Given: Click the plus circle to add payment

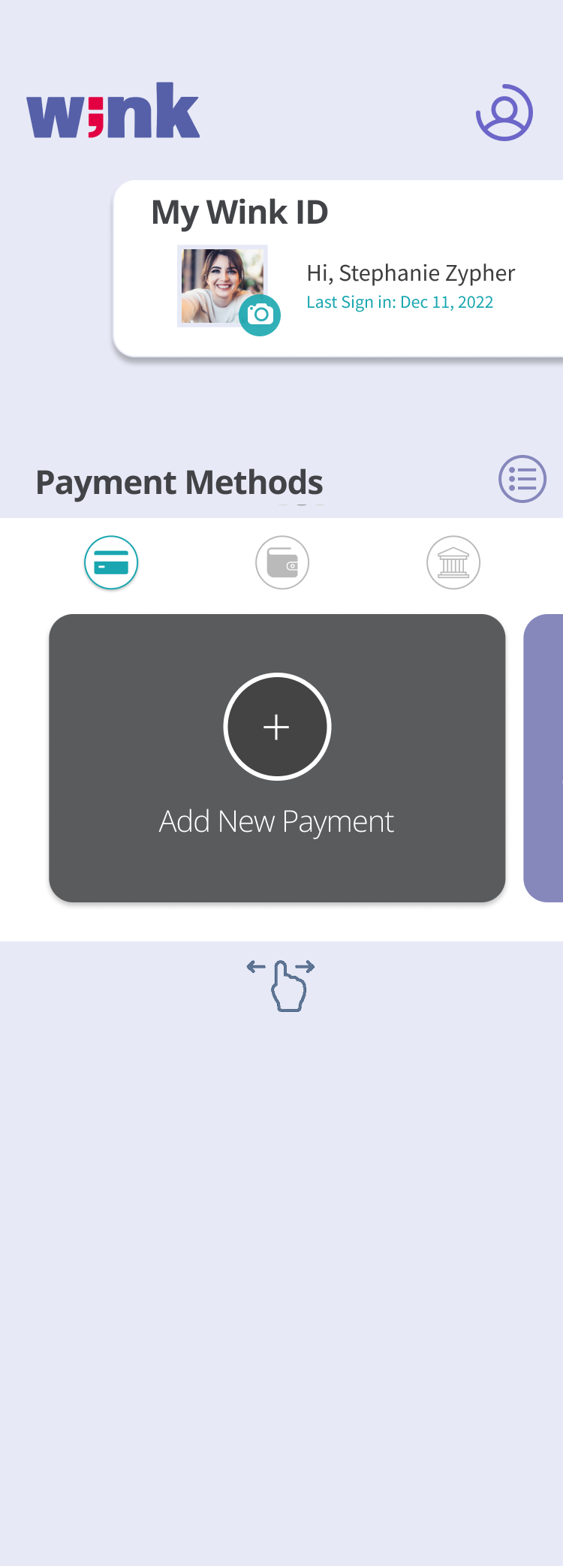Looking at the screenshot, I should 277,727.
